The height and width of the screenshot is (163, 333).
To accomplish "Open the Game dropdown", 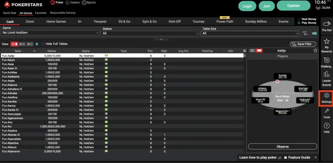I will 50,33.
